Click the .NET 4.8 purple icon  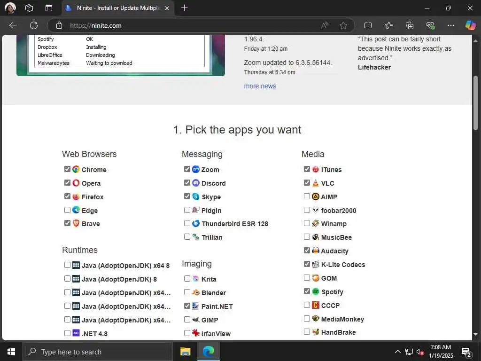[76, 333]
